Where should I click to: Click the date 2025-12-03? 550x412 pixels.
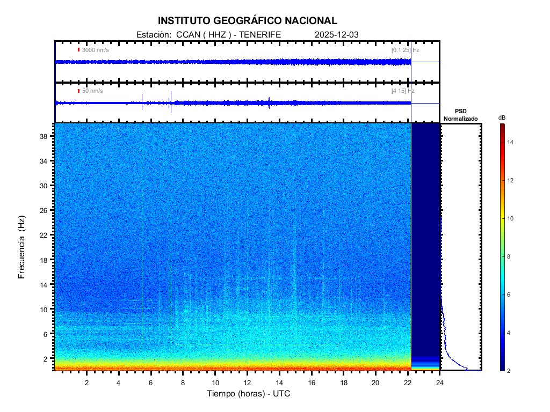(x=336, y=34)
